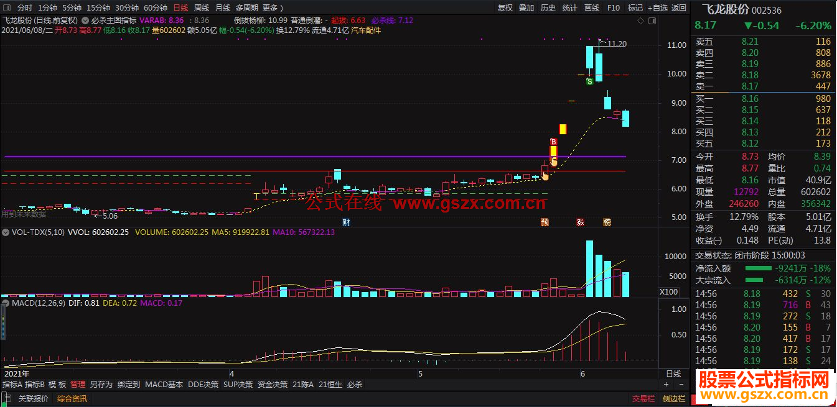Click the 大宗流入 green bar
Screen dimensions: 837x407
(x=754, y=280)
